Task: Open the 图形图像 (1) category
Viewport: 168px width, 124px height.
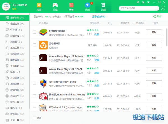Action: coord(15,60)
